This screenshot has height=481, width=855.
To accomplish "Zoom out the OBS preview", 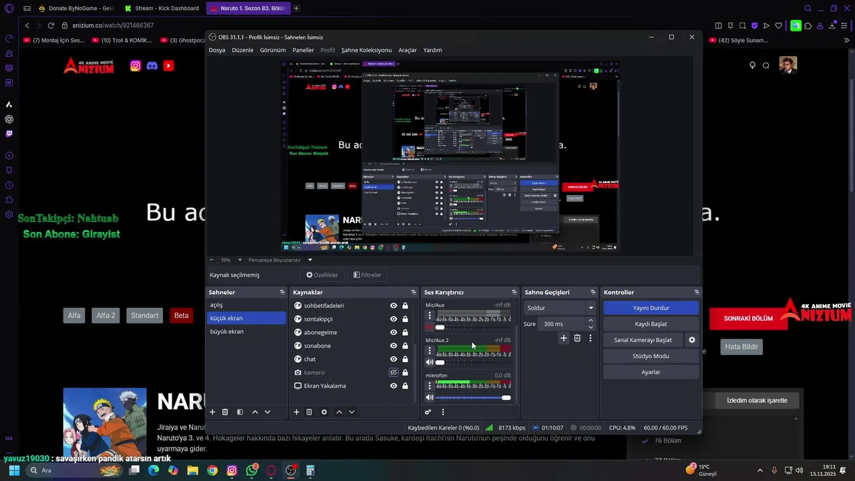I will (212, 260).
